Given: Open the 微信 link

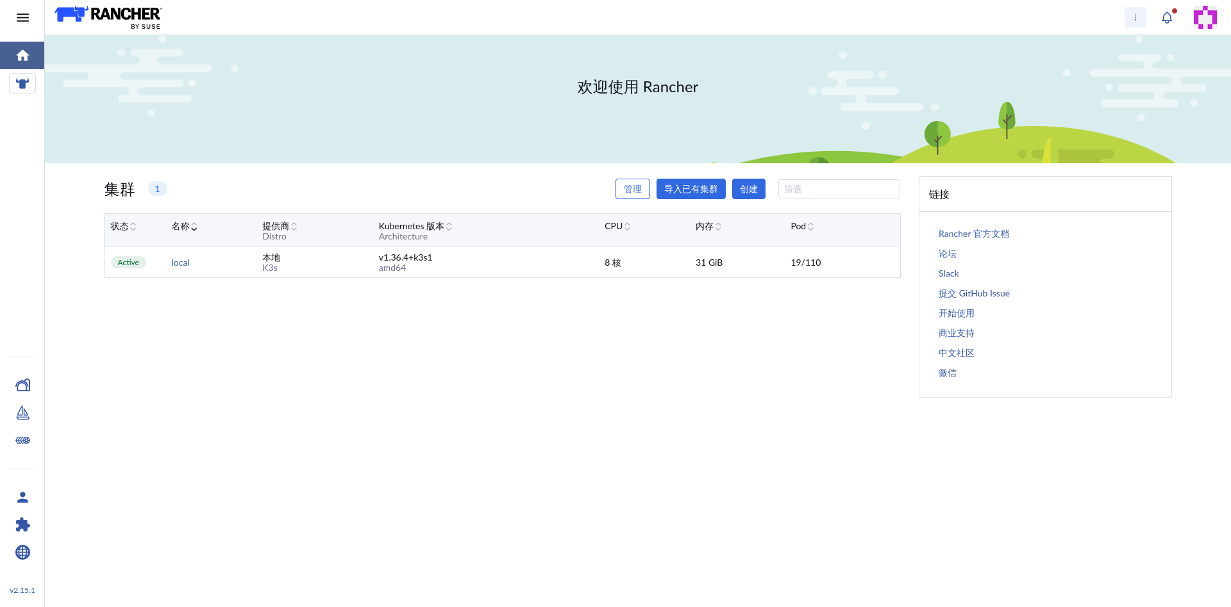Looking at the screenshot, I should (948, 373).
